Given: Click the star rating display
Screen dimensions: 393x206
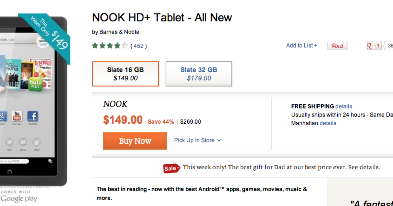Looking at the screenshot, I should click(x=110, y=46).
